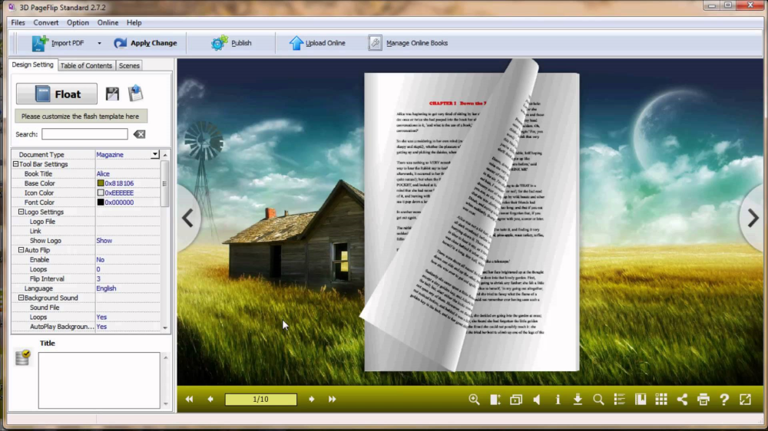Screen dimensions: 768x431
Task: Save current template settings icon
Action: tap(112, 94)
